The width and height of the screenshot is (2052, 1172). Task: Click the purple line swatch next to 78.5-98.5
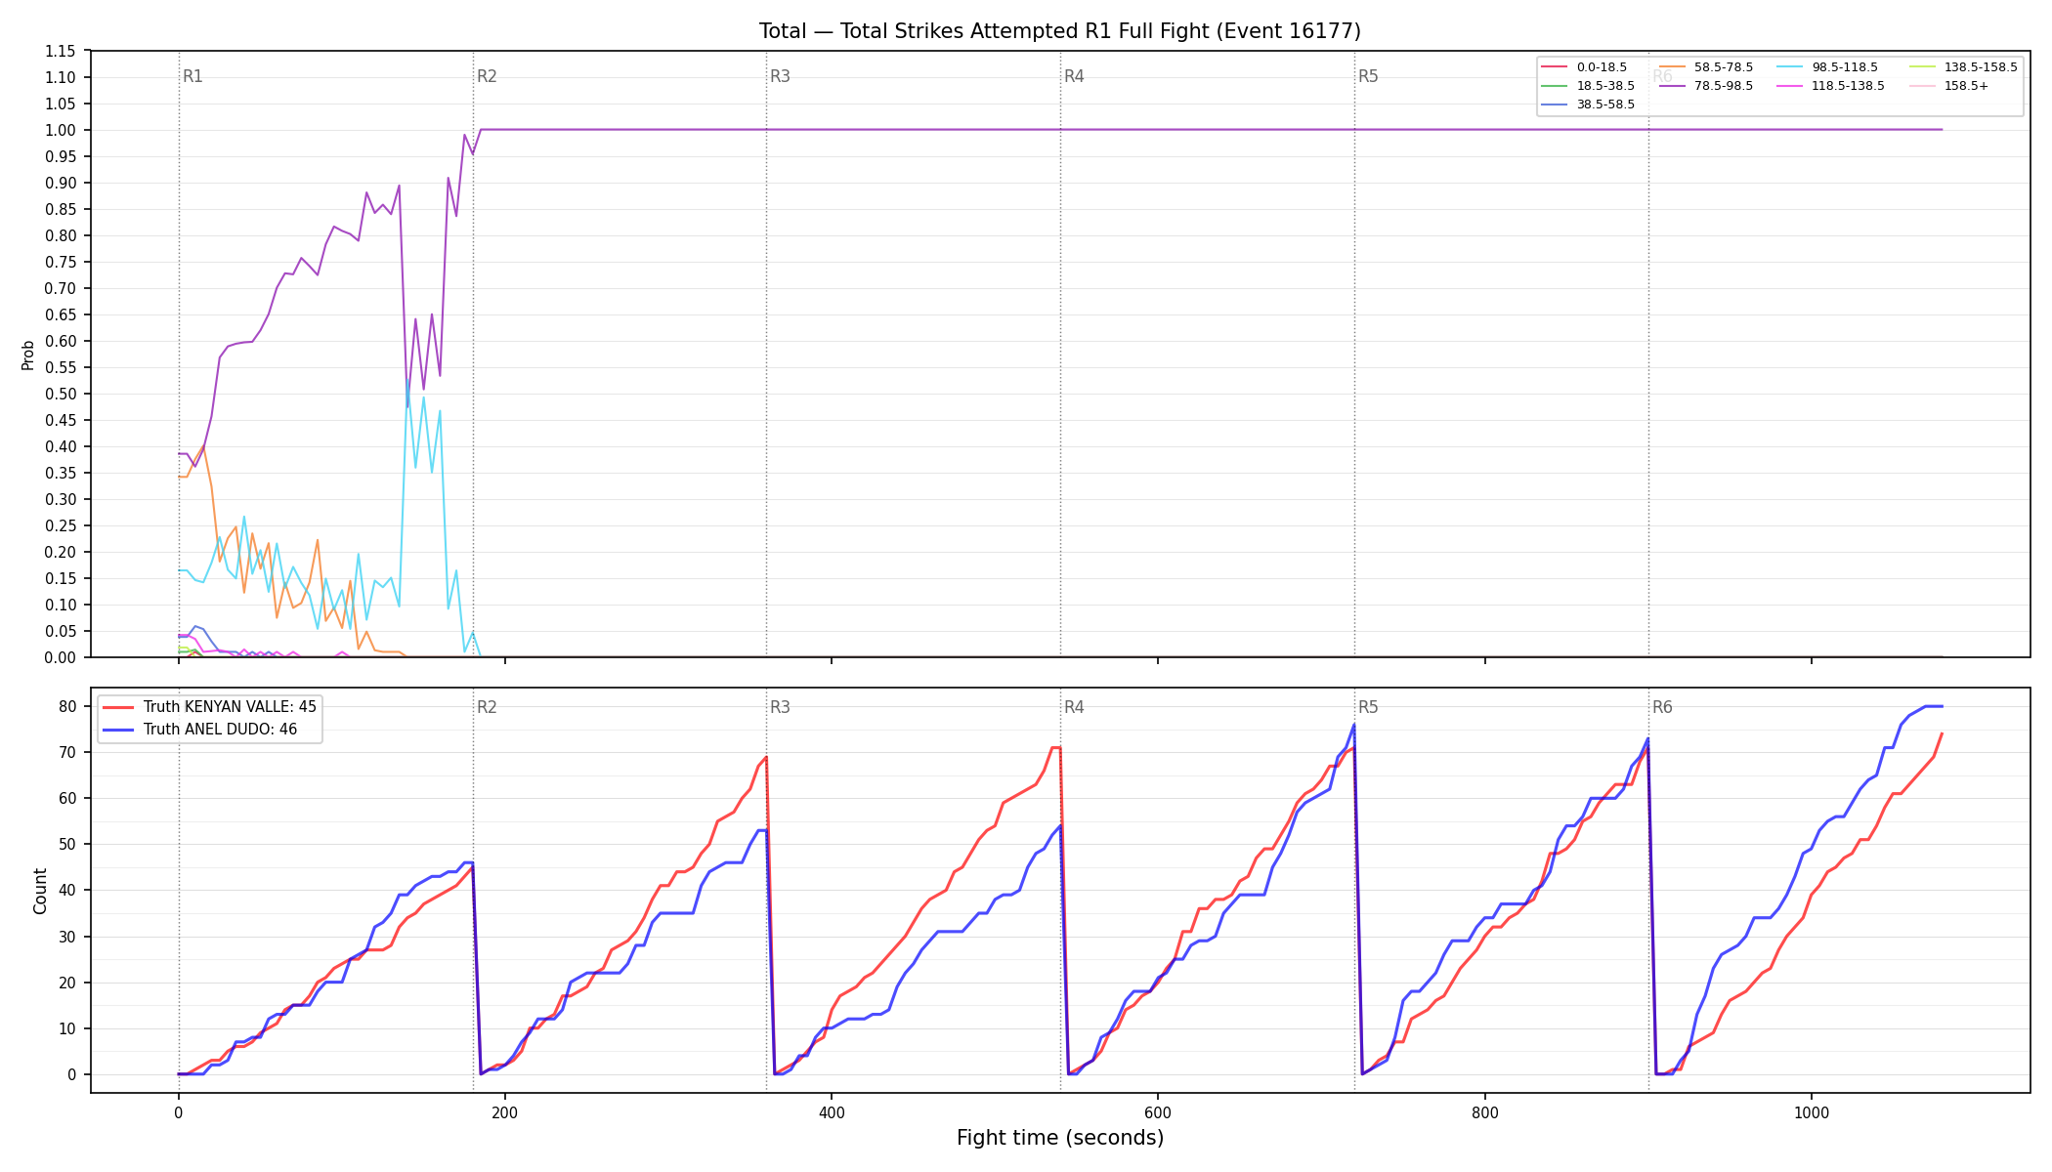pos(1672,86)
